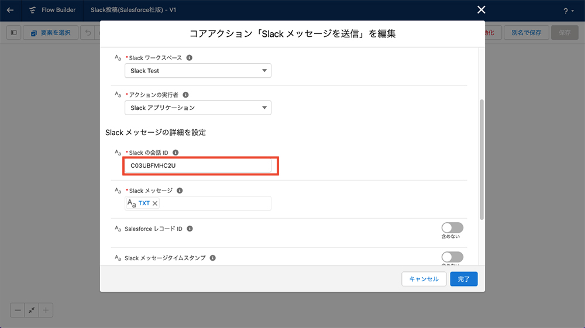Click the modal vertical scrollbar

481,160
